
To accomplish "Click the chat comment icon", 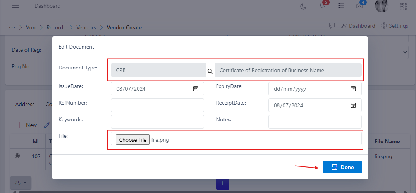I will pyautogui.click(x=332, y=25).
